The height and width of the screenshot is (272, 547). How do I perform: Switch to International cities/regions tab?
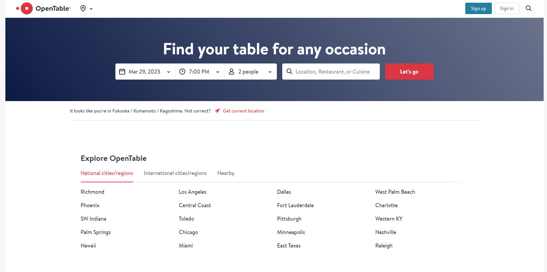pos(175,173)
